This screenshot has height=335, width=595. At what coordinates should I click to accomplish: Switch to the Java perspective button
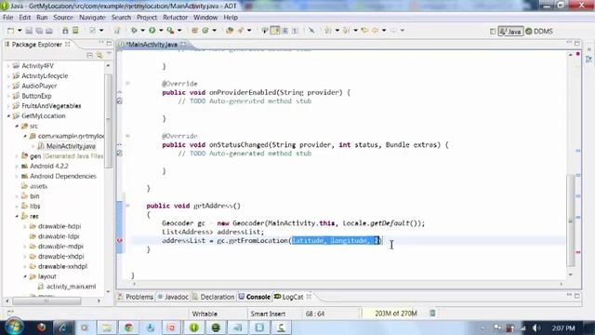click(x=510, y=31)
